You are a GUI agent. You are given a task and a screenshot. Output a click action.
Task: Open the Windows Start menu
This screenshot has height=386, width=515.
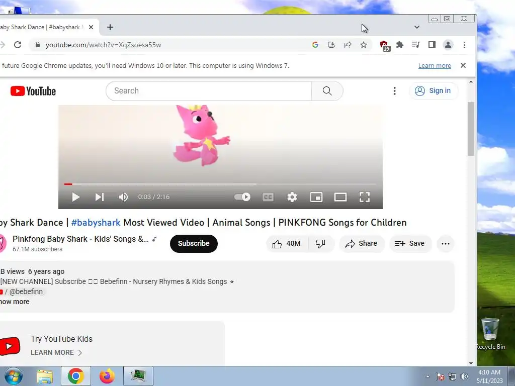click(14, 376)
